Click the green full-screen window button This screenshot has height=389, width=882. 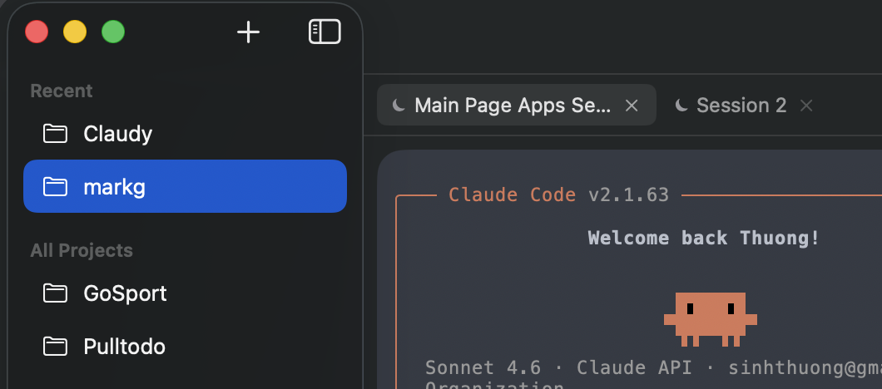(113, 32)
